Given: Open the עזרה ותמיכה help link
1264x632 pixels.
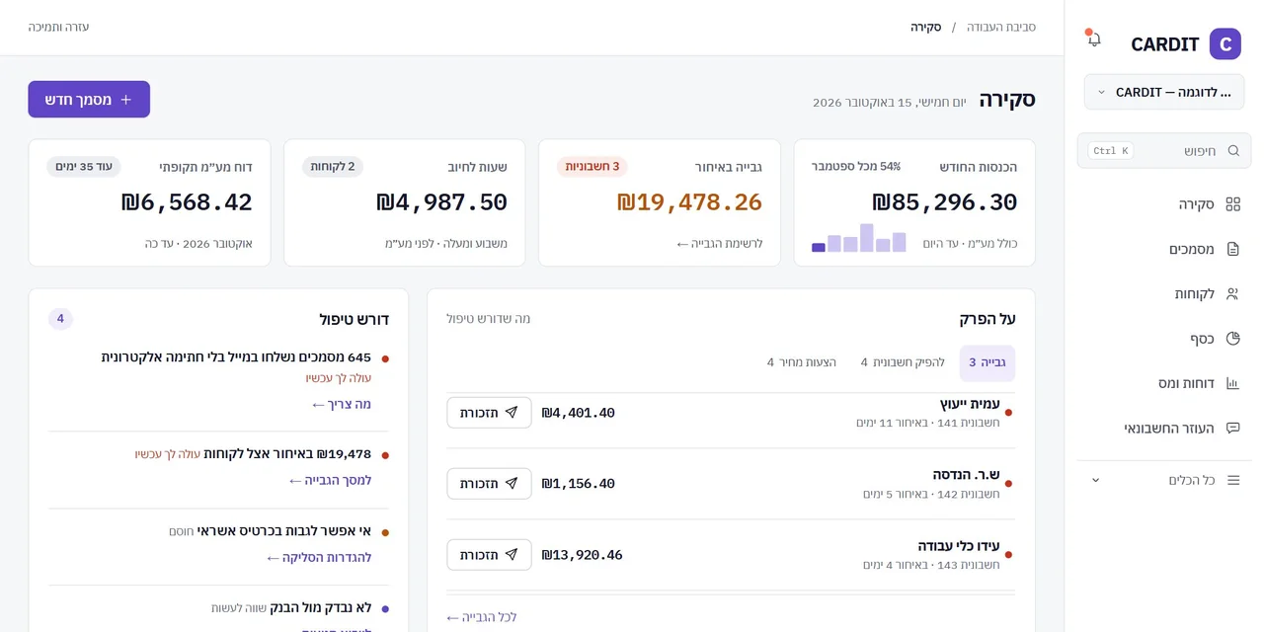Looking at the screenshot, I should 58,27.
